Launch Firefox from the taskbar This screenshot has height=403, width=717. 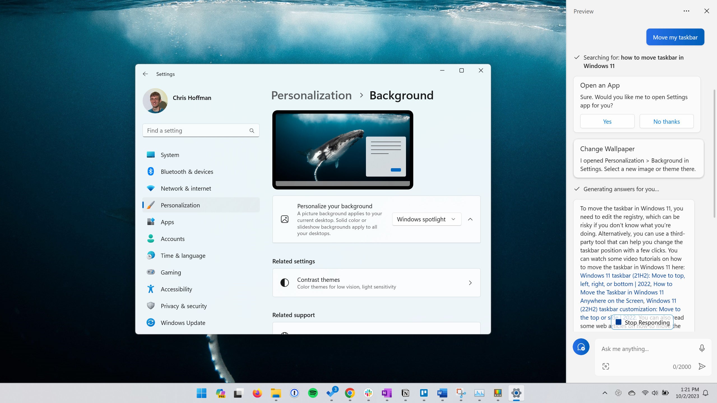(257, 393)
